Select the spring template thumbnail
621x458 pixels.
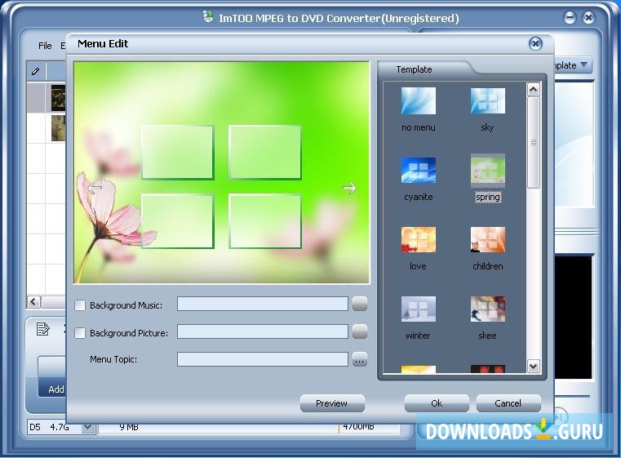point(487,171)
